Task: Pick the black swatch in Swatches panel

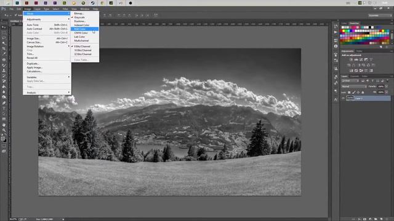Action: 370,27
